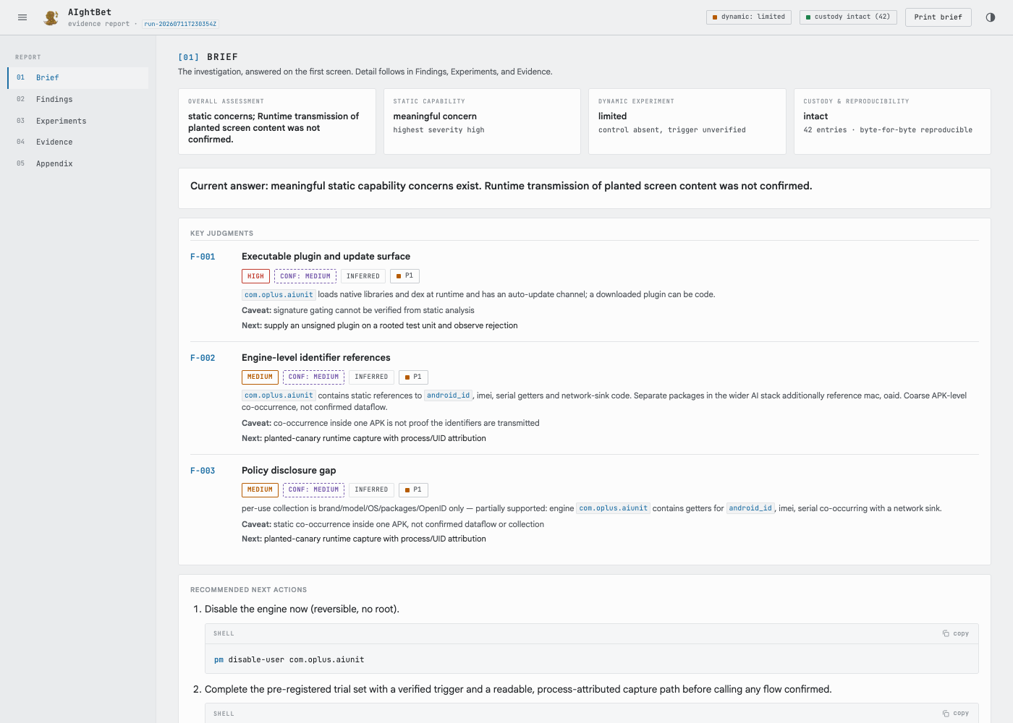The height and width of the screenshot is (723, 1013).
Task: Click the android_id code chip in F-003
Action: 750,508
